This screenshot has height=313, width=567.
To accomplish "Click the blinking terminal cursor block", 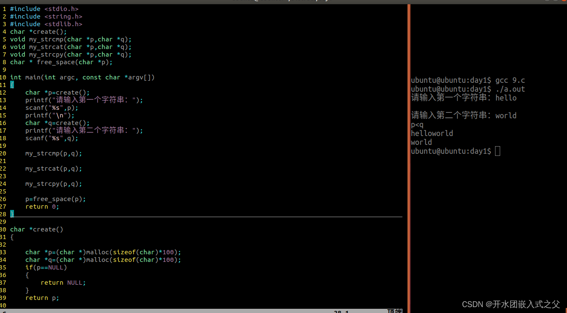I will click(497, 151).
